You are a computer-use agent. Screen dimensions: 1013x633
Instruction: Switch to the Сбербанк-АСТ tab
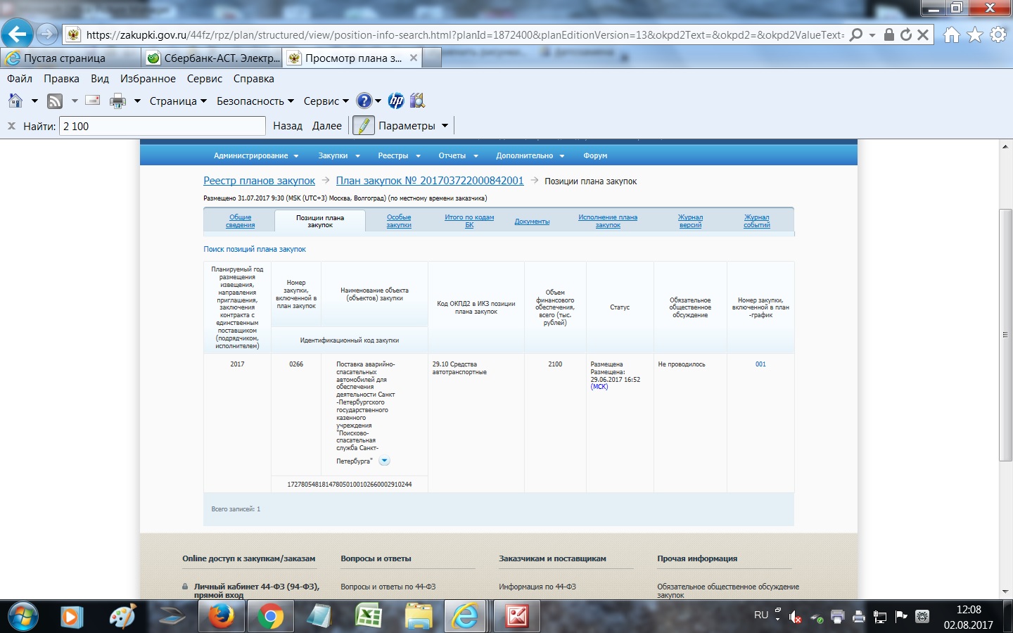tap(212, 58)
